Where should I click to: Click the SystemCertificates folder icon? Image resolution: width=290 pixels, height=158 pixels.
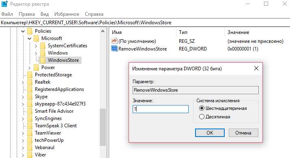coord(43,46)
